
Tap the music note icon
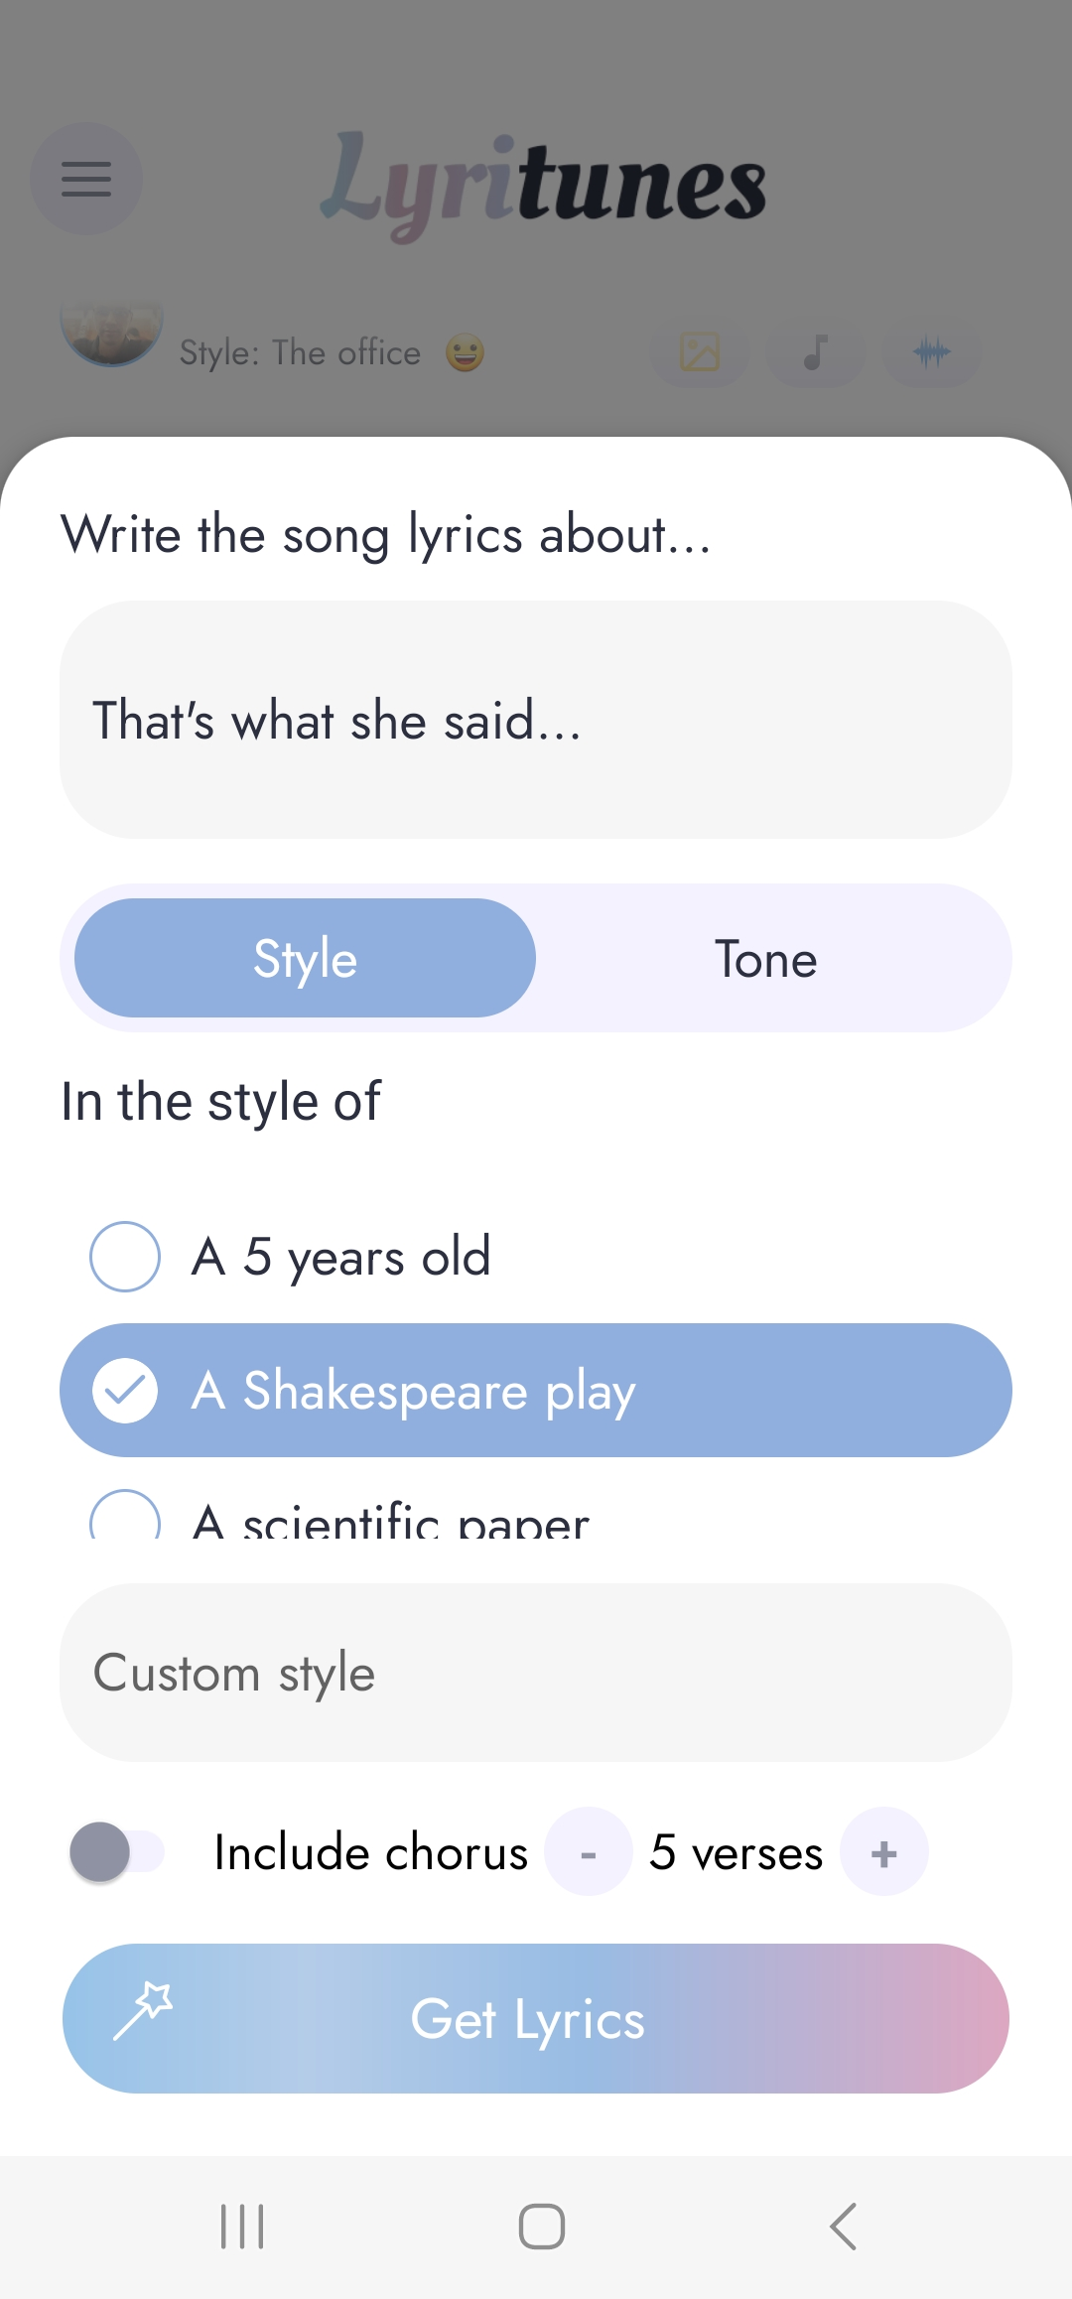coord(816,352)
